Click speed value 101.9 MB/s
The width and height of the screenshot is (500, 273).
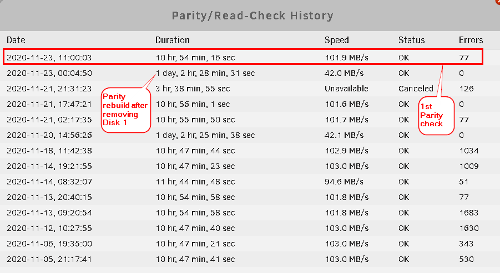[347, 58]
